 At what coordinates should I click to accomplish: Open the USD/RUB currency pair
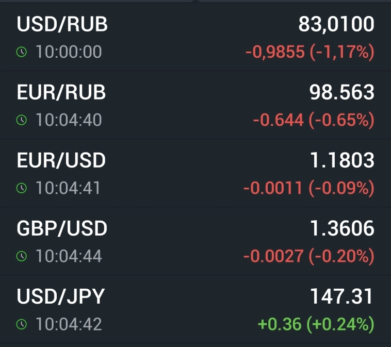click(x=62, y=25)
